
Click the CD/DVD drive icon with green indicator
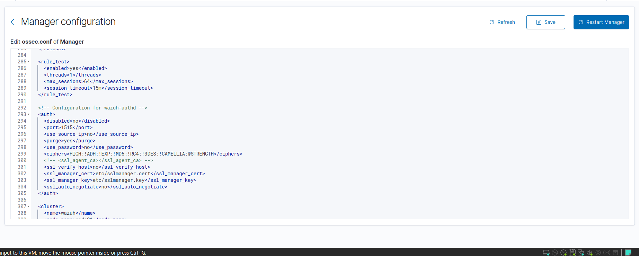563,253
